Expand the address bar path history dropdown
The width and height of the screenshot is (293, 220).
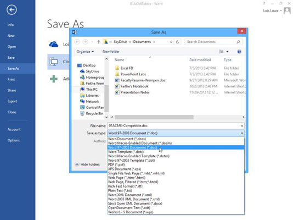tap(171, 42)
